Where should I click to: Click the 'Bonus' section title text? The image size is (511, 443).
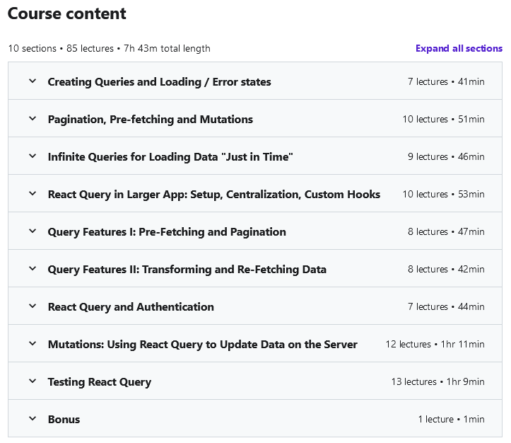click(x=64, y=420)
